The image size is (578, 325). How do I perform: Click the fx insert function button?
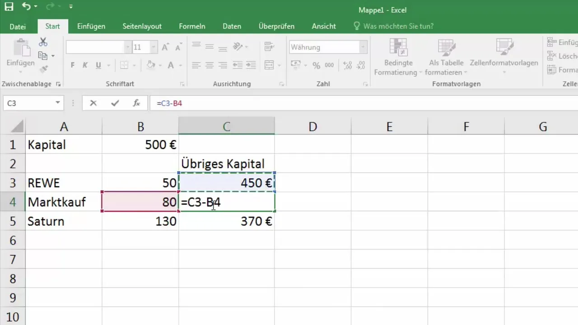136,103
